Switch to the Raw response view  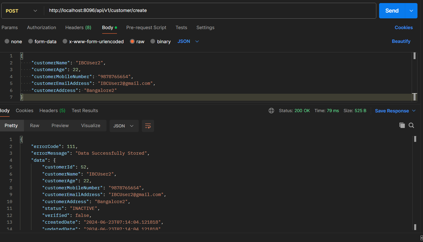point(35,126)
